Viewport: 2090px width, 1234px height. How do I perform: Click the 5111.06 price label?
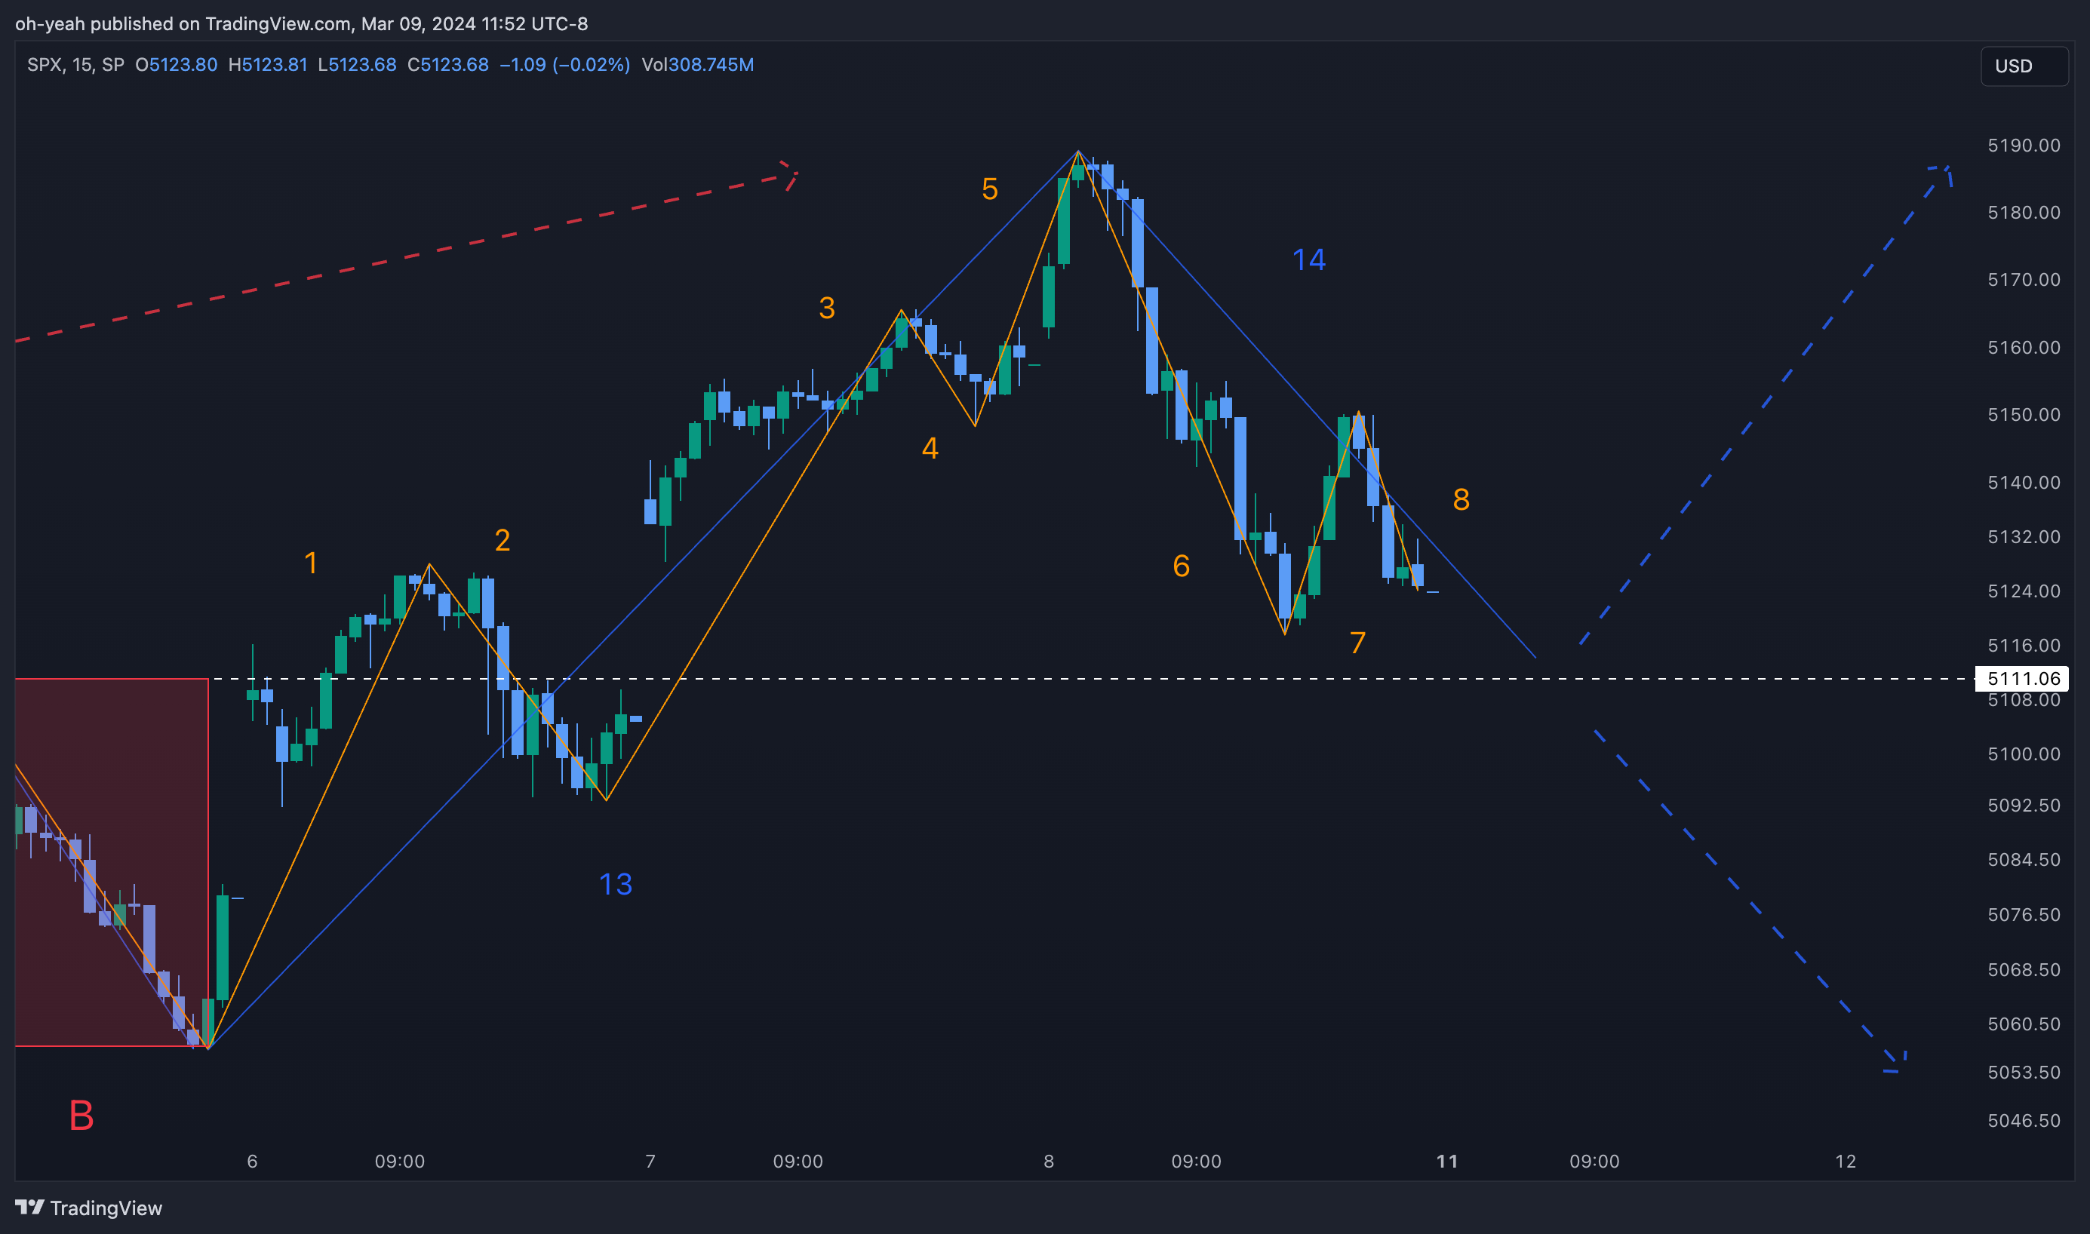pos(2023,679)
